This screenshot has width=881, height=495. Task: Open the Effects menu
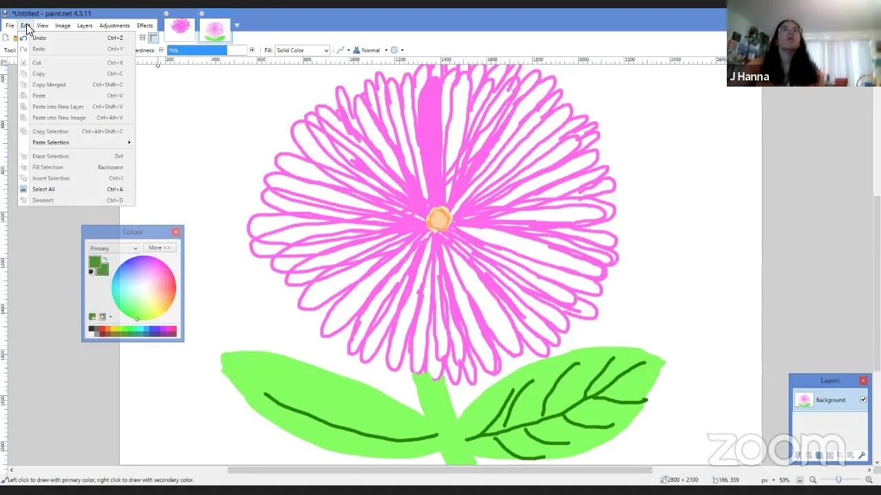[145, 25]
